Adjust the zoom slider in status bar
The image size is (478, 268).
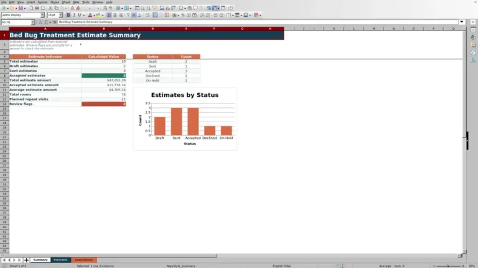(448, 266)
